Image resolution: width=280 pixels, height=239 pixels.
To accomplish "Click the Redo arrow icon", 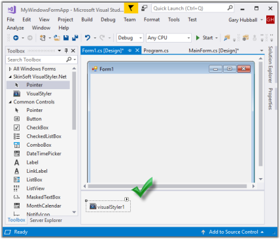I will (102, 38).
